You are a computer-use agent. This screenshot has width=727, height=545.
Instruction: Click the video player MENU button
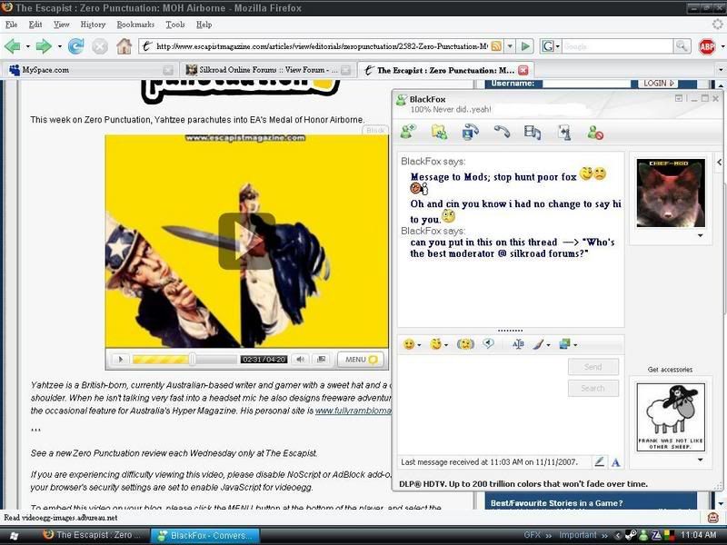tap(359, 360)
